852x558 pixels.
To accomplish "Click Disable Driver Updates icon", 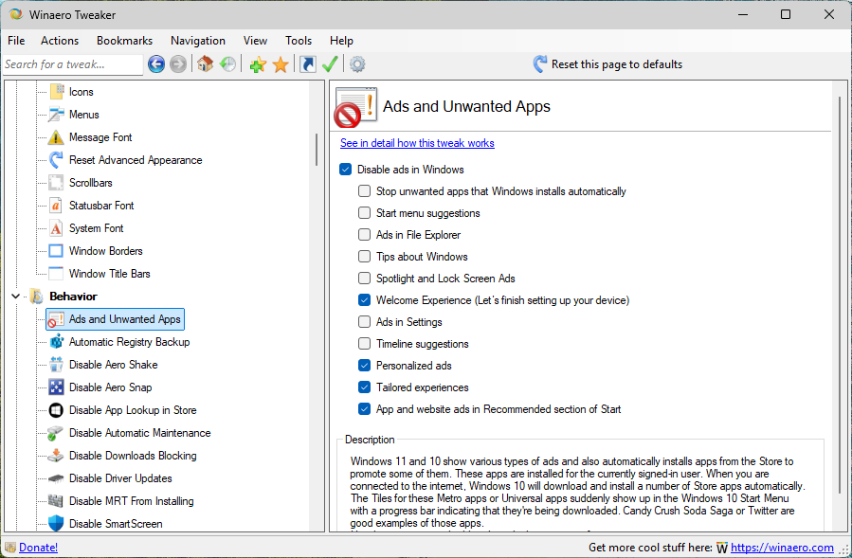I will pyautogui.click(x=56, y=478).
